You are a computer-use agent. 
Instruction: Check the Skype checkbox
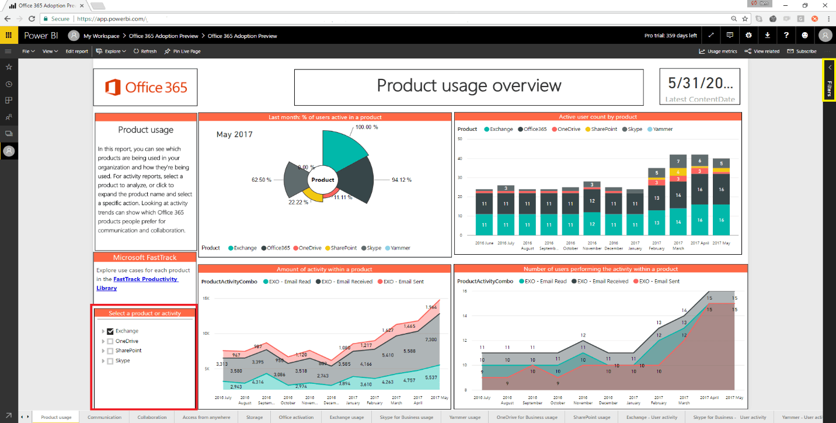pyautogui.click(x=110, y=361)
